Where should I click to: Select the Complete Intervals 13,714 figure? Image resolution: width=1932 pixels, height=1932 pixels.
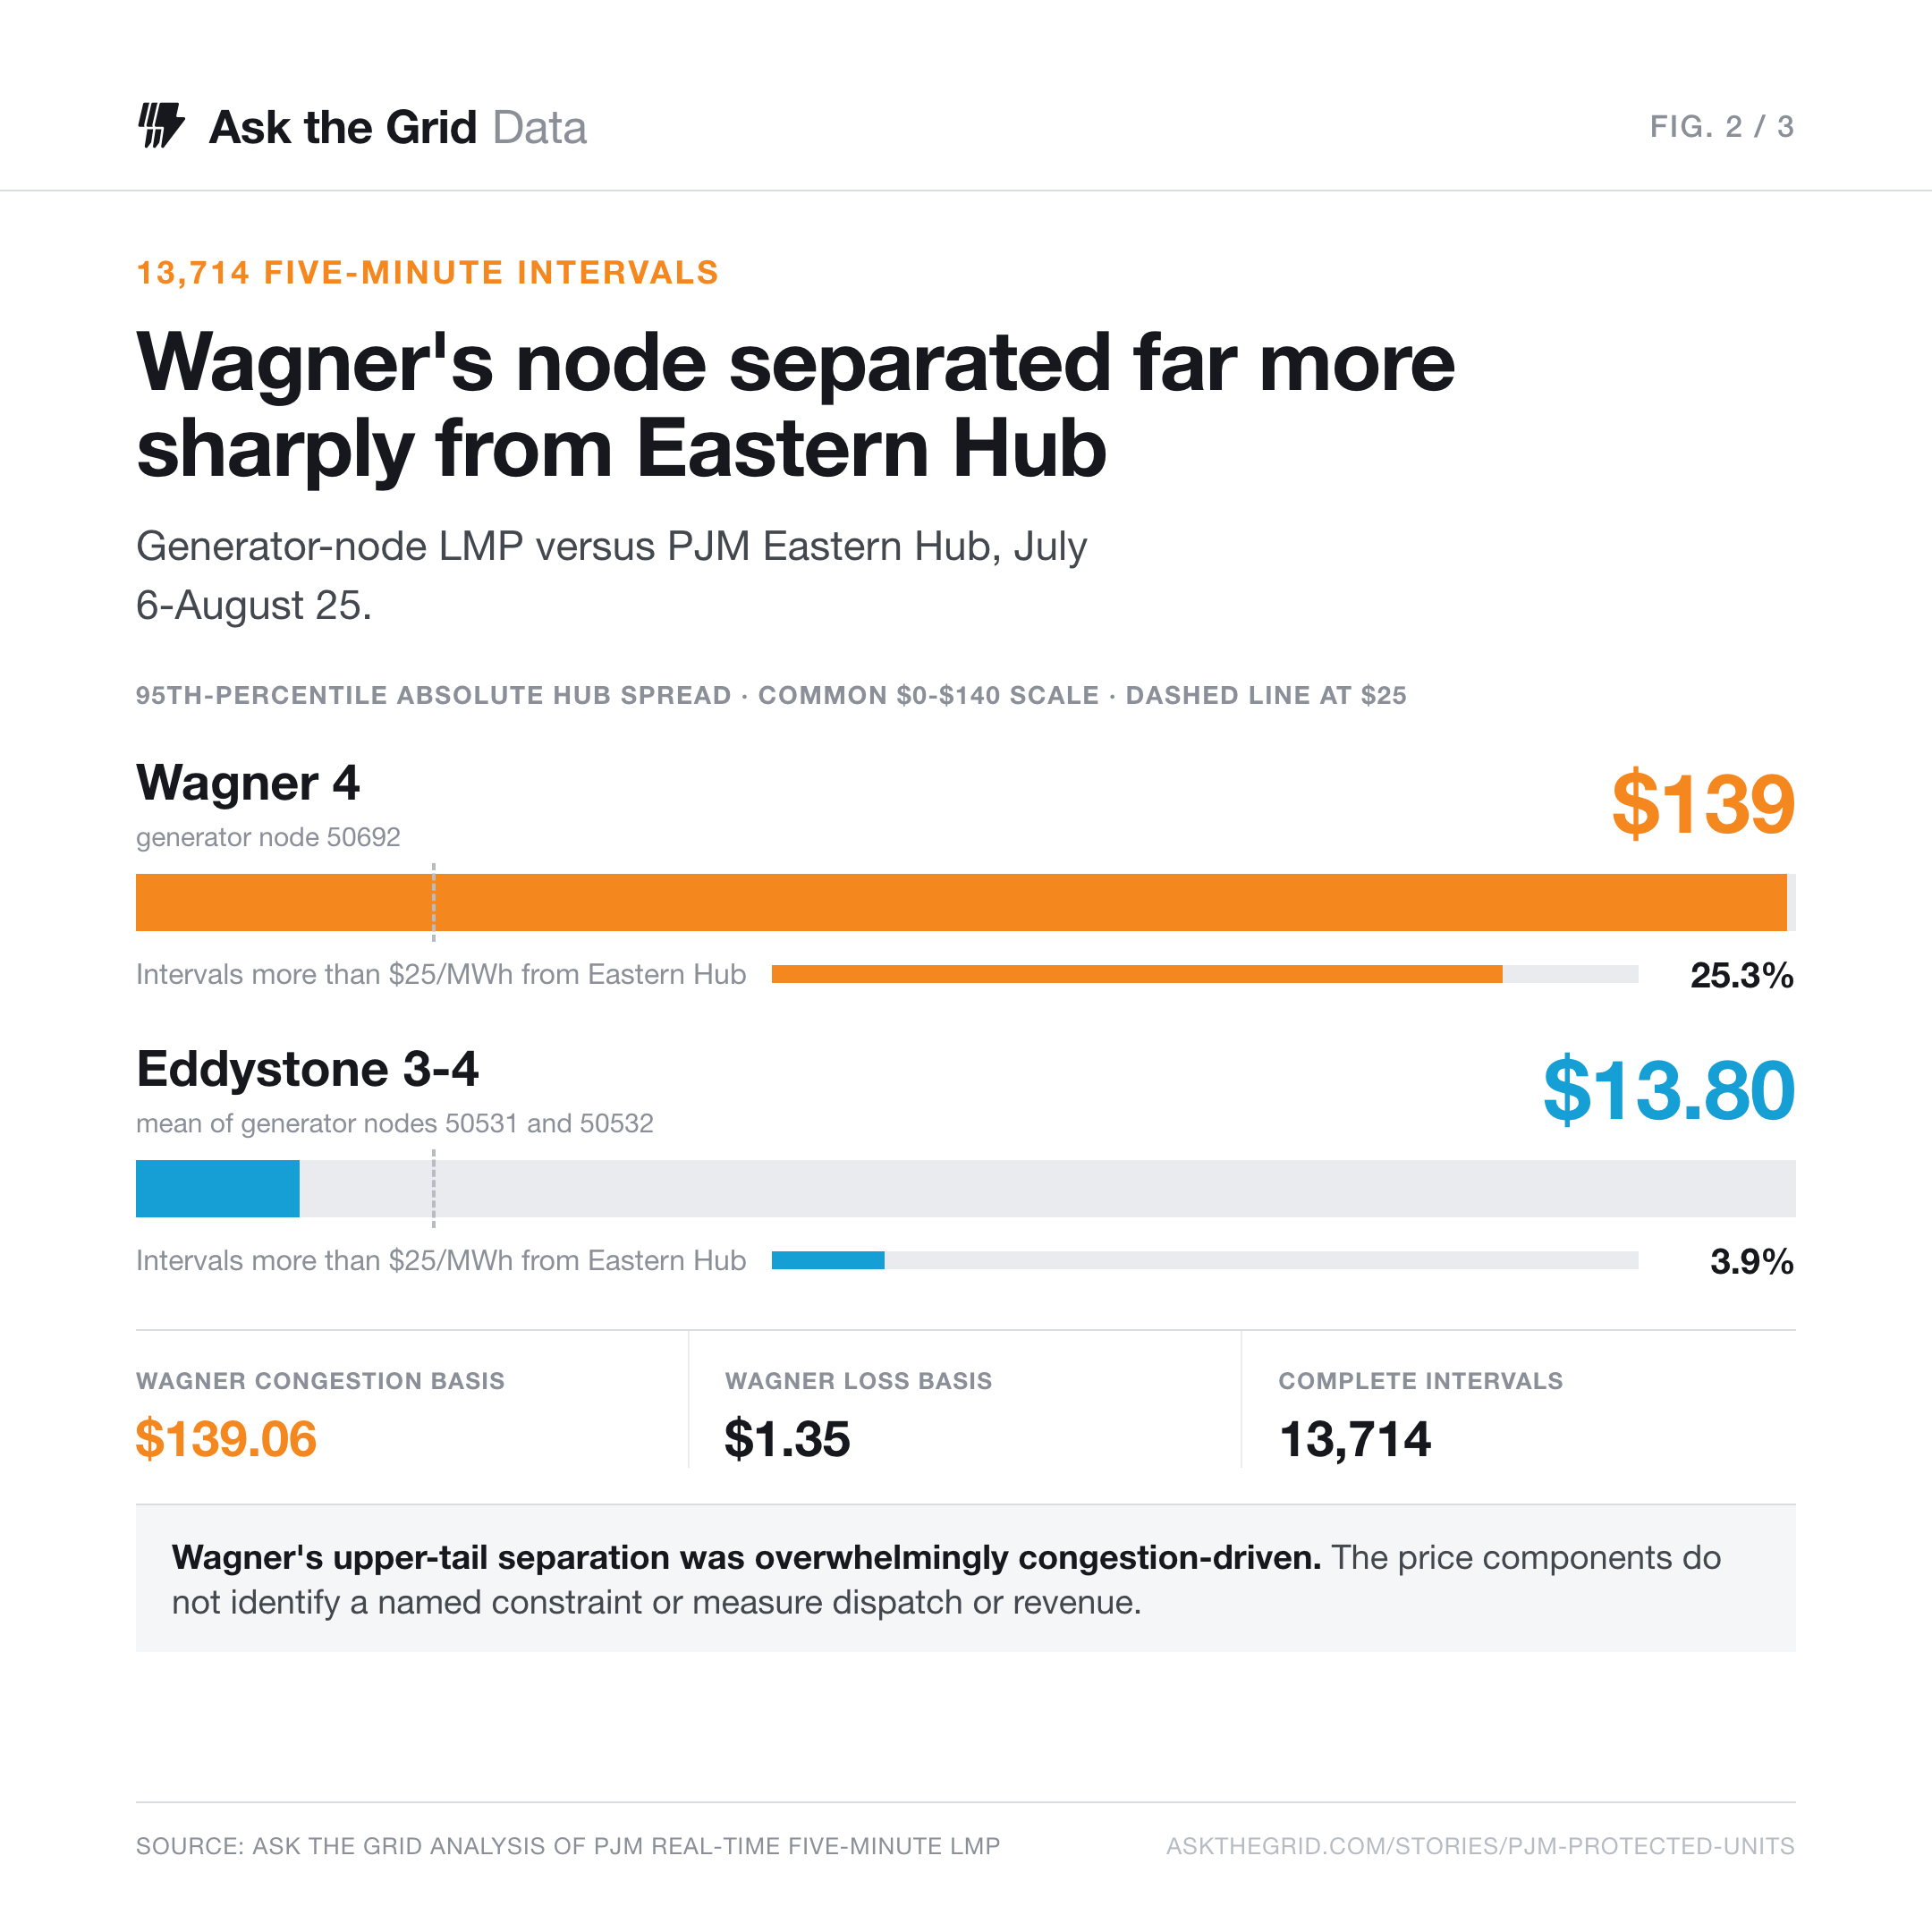(x=1355, y=1439)
